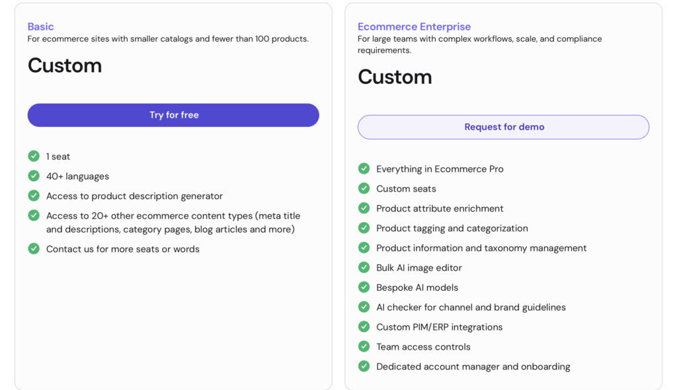Click the checkmark icon beside 40+ languages
677x390 pixels.
[x=34, y=176]
